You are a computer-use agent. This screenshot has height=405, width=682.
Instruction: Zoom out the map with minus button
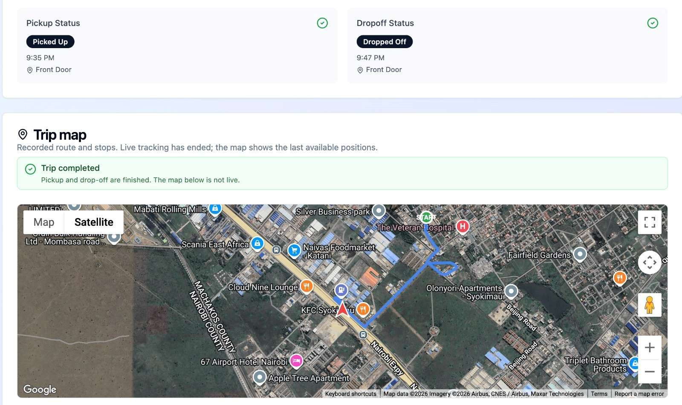[650, 371]
